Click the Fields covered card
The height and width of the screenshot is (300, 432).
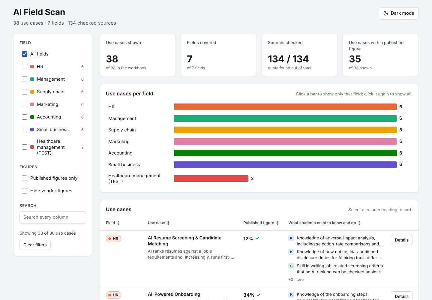click(219, 55)
